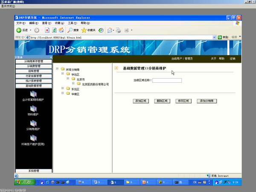Open the 文件(F) menu

coord(21,23)
